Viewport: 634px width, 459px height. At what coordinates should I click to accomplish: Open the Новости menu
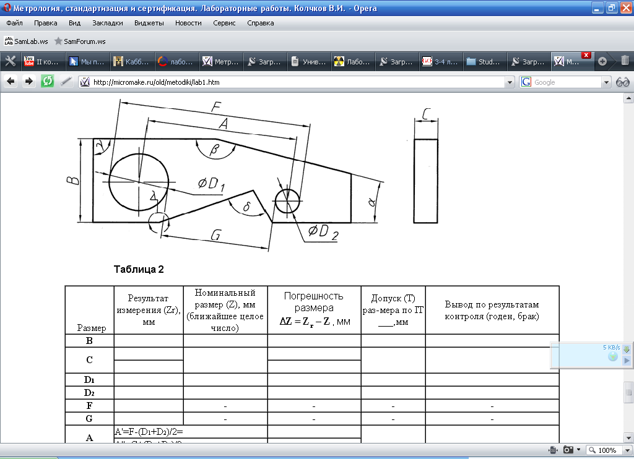click(x=188, y=23)
